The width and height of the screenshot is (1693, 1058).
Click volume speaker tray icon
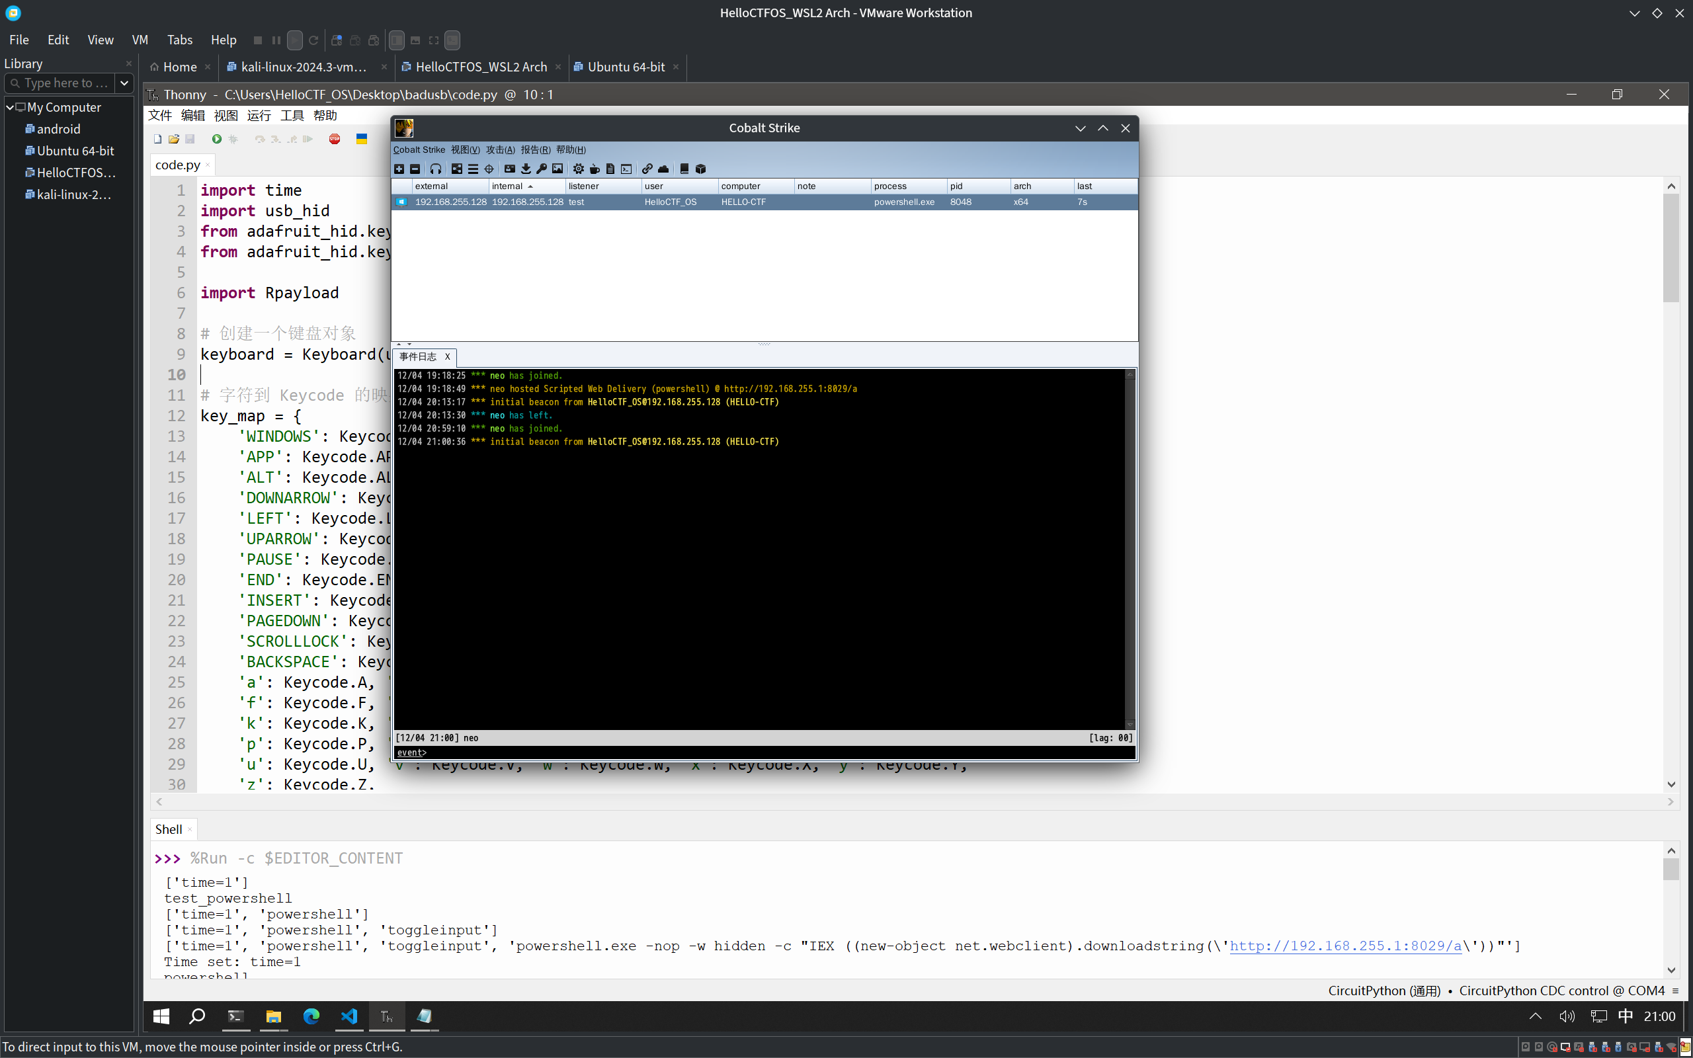1567,1017
